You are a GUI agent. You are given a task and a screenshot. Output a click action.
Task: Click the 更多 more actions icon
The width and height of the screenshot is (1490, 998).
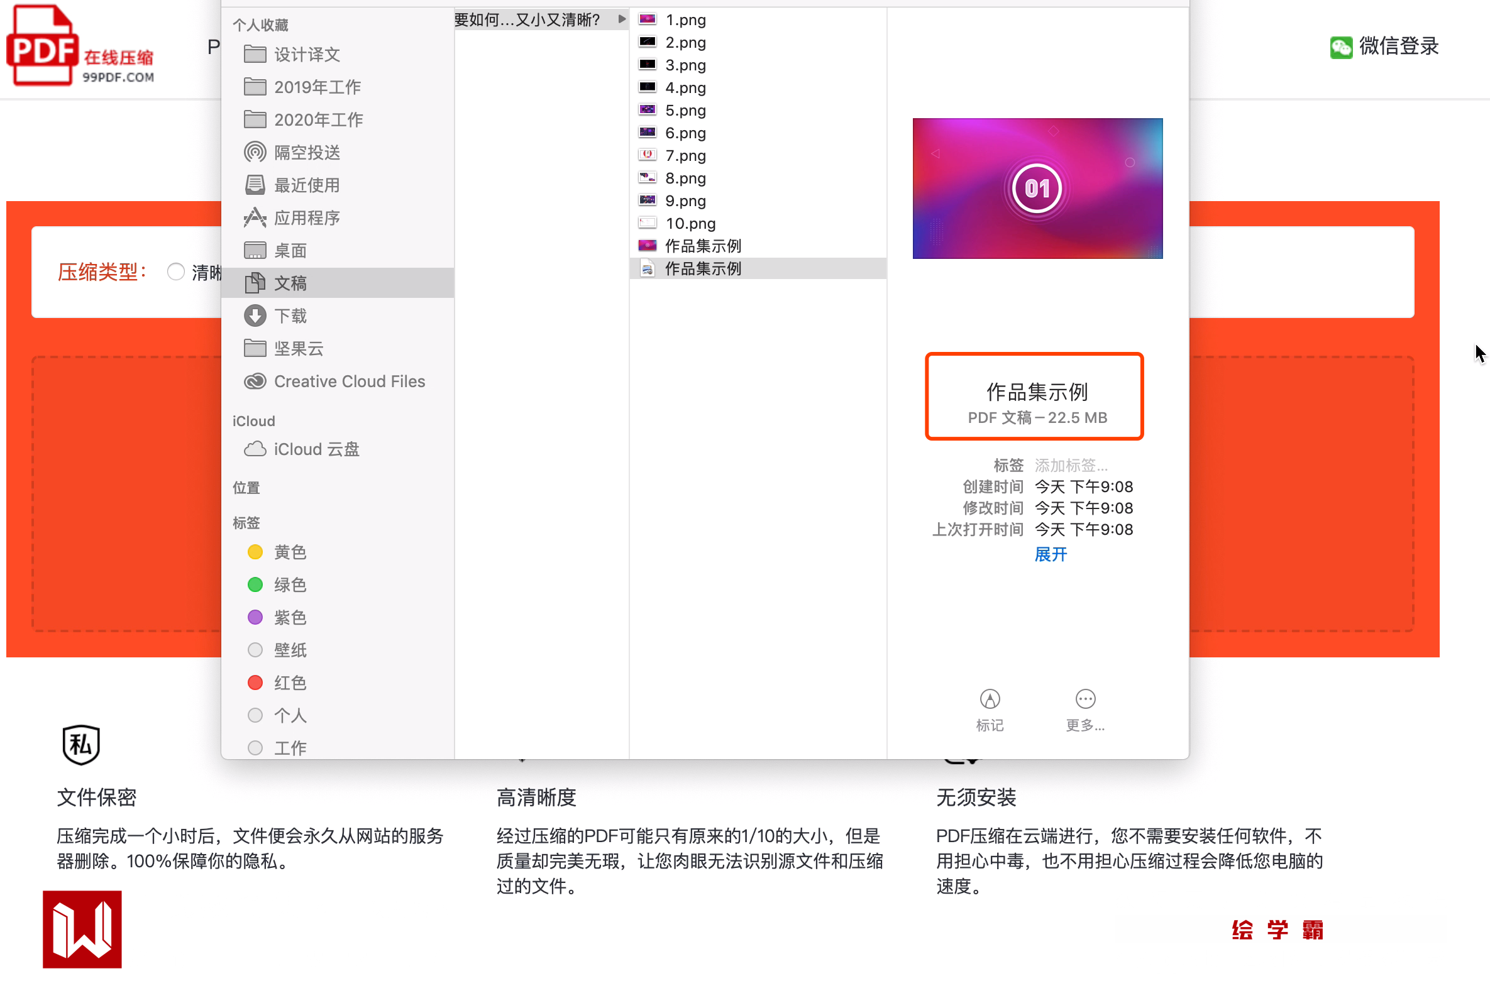[1084, 699]
